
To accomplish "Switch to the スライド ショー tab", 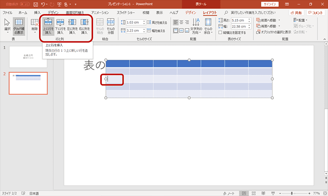I will [125, 13].
